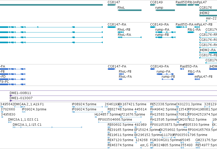Select the rump-RA transcript label
217x149 pixels.
(x=162, y=30)
